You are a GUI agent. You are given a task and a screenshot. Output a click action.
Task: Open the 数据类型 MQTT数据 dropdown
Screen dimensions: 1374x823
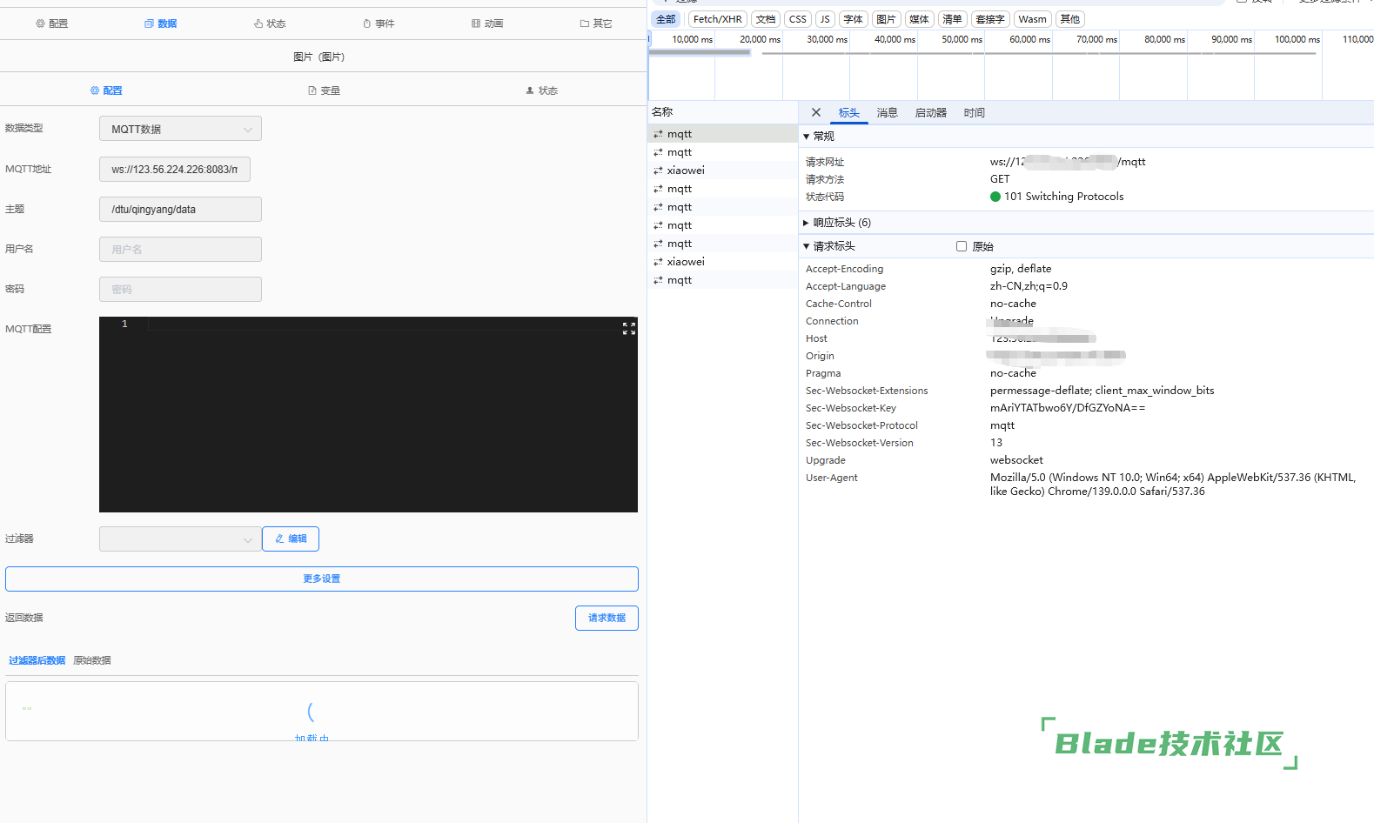[x=180, y=129]
